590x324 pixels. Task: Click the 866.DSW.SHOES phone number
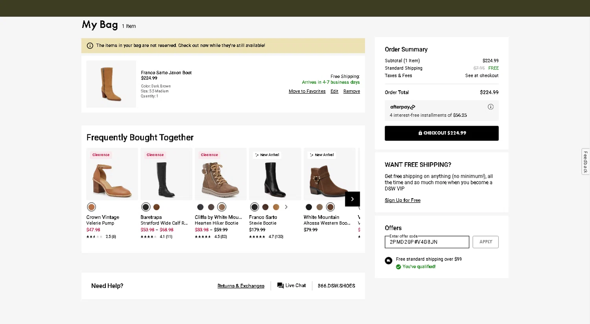(x=336, y=286)
